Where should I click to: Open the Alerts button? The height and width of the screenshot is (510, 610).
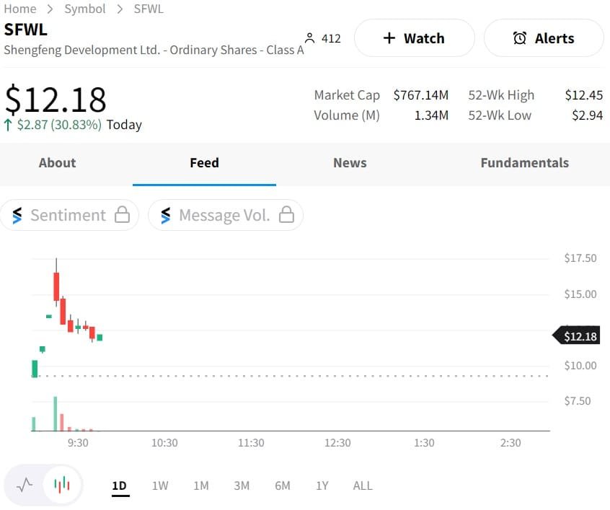coord(543,38)
